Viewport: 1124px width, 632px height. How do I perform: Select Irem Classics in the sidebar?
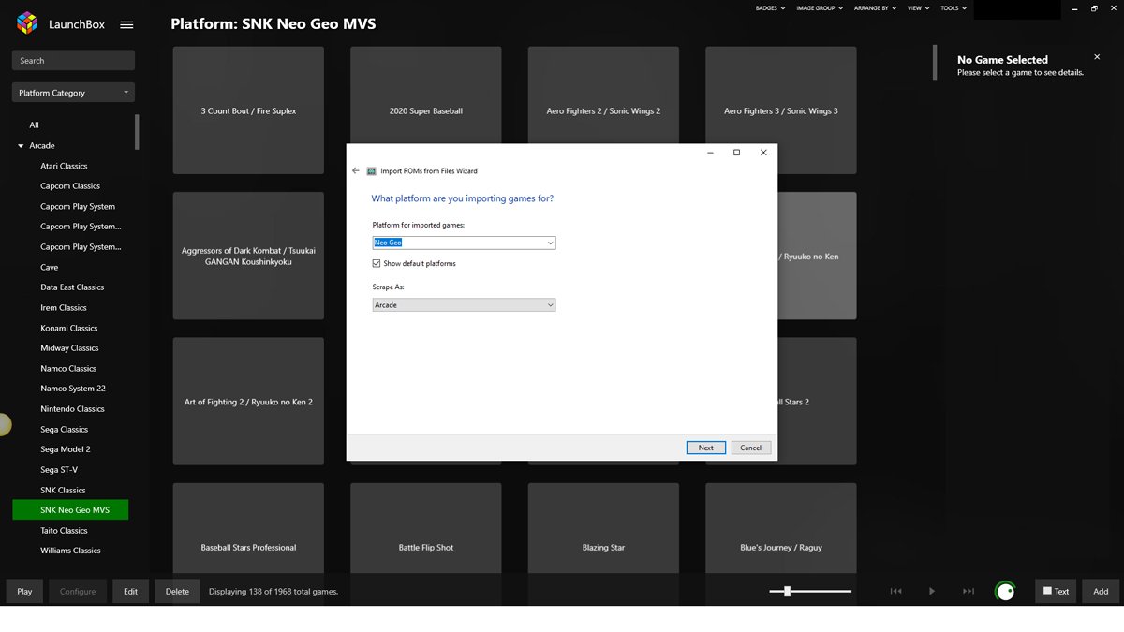[64, 307]
